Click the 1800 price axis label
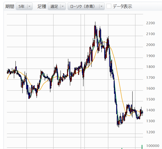The height and width of the screenshot is (149, 162). coord(150,67)
